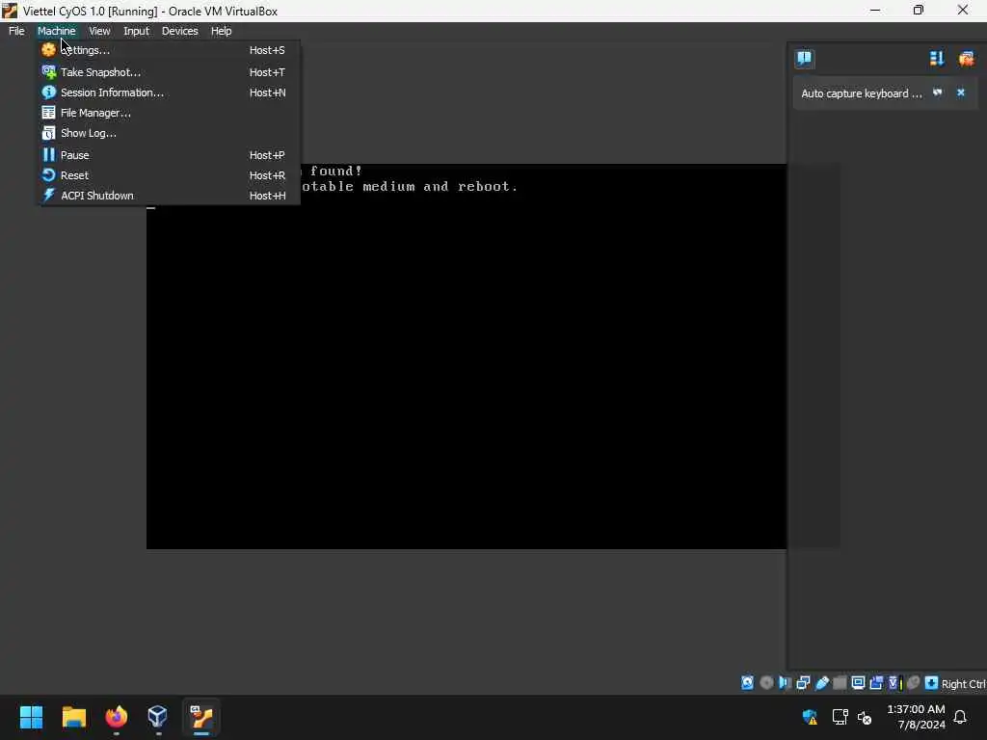The height and width of the screenshot is (740, 987).
Task: Click the display status bar icon
Action: coord(858,683)
